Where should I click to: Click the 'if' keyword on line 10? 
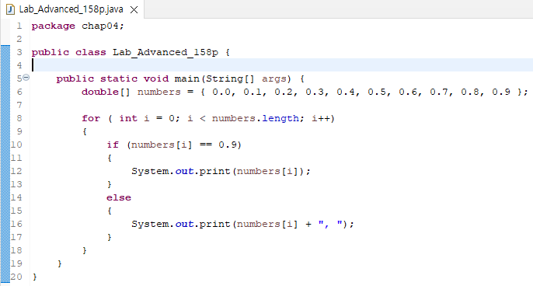[113, 145]
